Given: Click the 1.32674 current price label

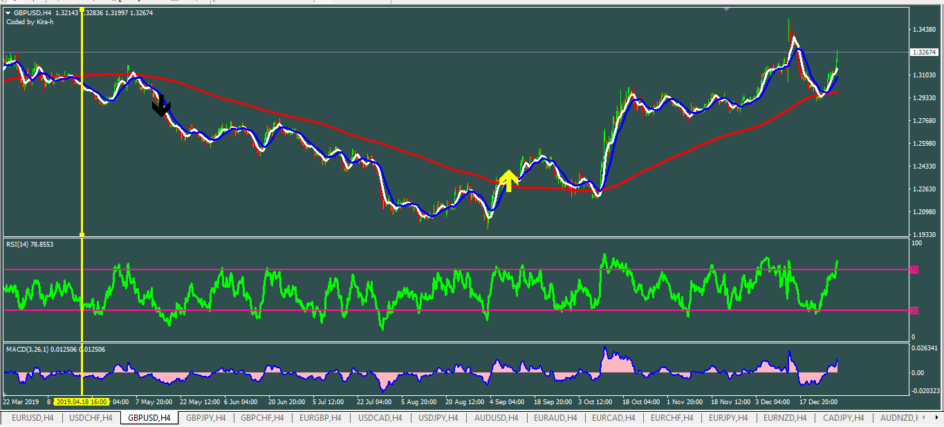Looking at the screenshot, I should [x=925, y=53].
